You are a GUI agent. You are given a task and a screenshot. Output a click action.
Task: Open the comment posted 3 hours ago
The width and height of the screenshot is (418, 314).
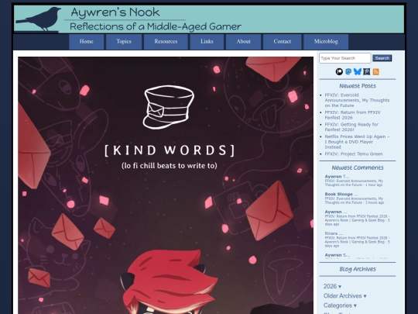tap(355, 201)
